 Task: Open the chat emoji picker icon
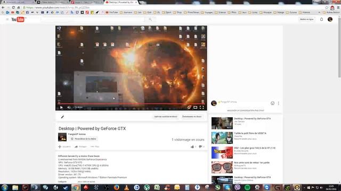[272, 103]
